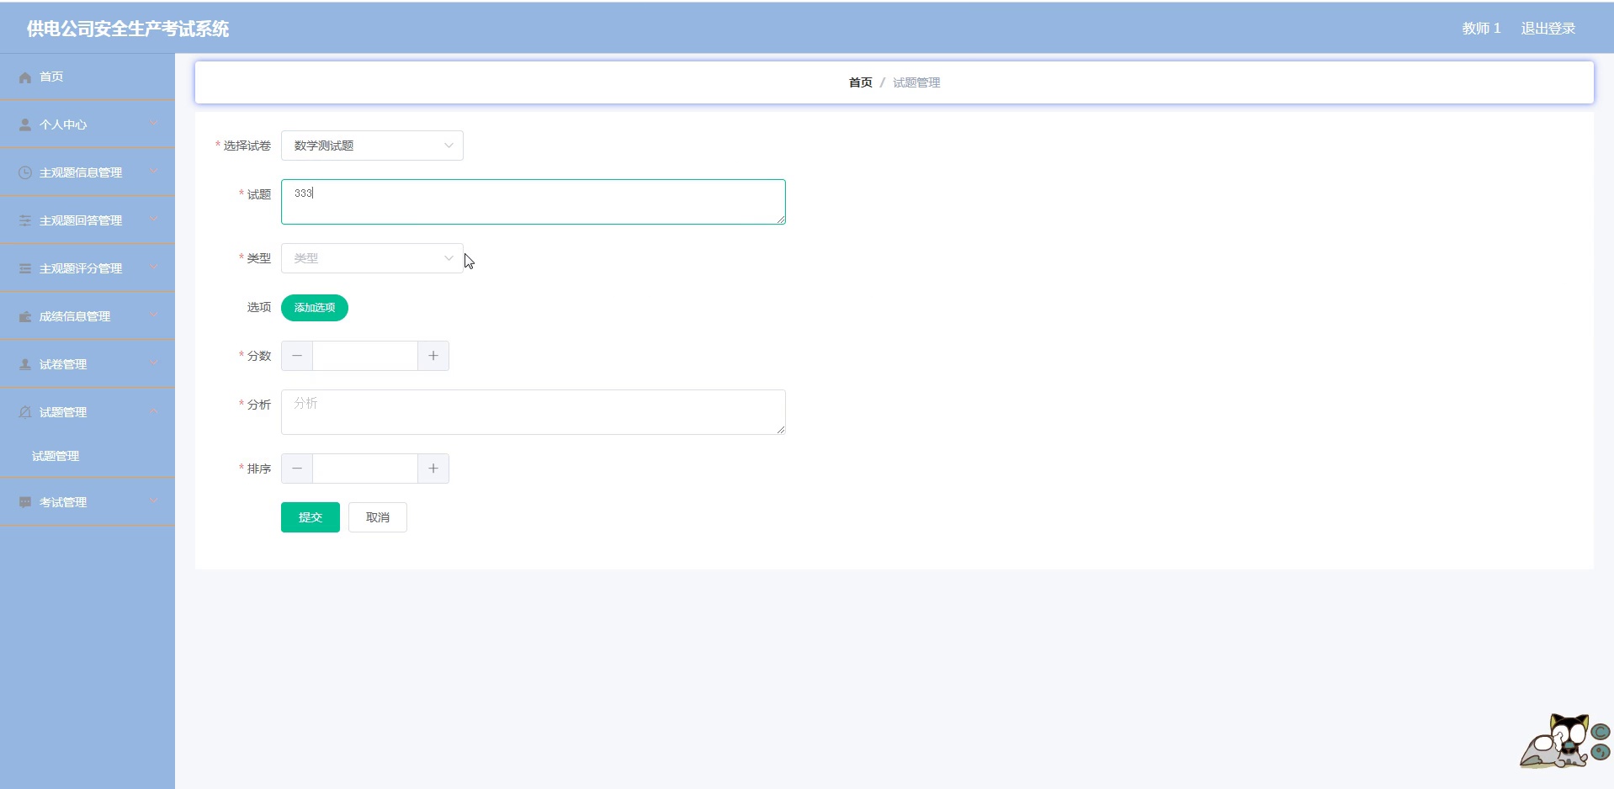Click the user icon beside 试卷管理
1614x789 pixels.
point(25,364)
